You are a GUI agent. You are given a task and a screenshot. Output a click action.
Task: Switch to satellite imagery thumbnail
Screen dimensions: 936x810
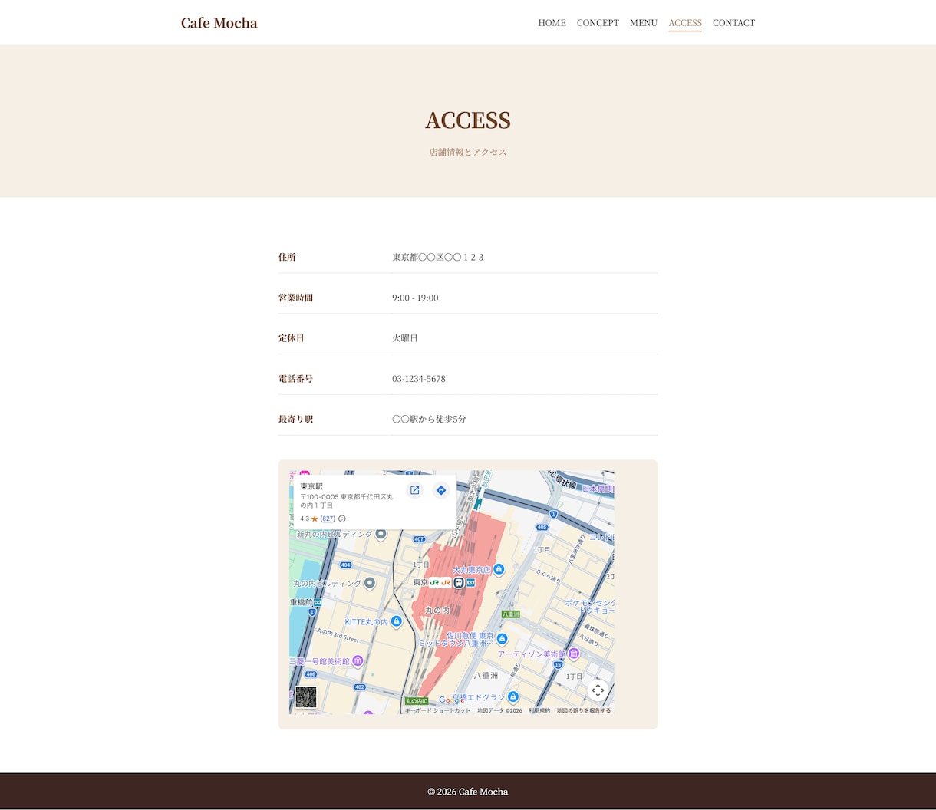(x=306, y=697)
